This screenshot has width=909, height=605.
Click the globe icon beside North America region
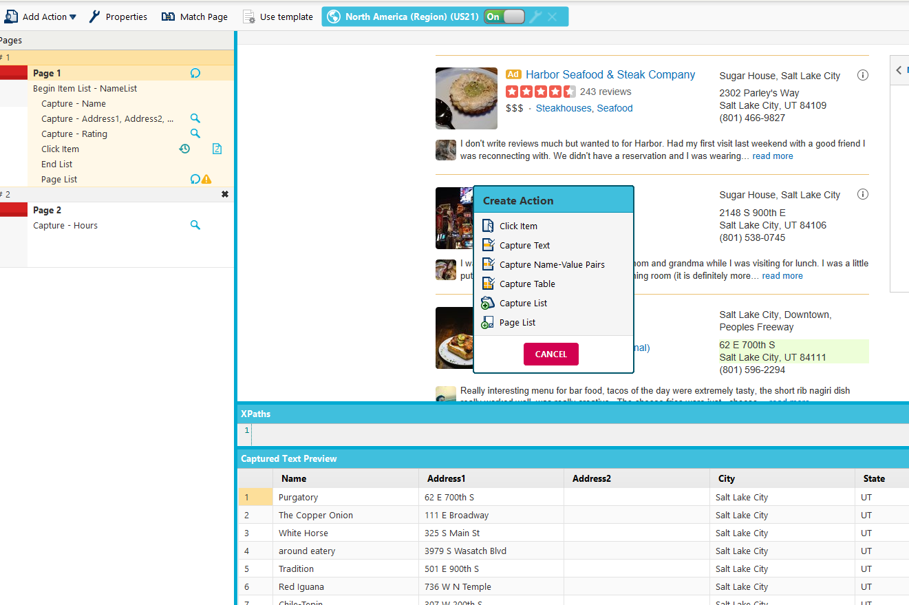[x=334, y=17]
